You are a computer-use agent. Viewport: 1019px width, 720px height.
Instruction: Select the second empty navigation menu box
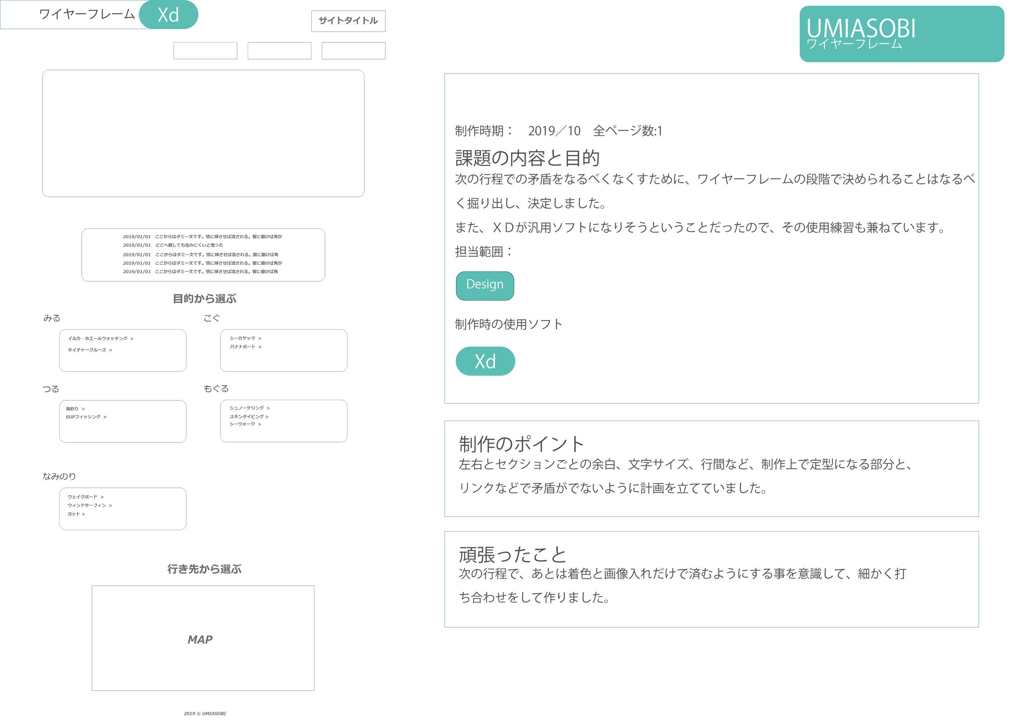tap(279, 51)
